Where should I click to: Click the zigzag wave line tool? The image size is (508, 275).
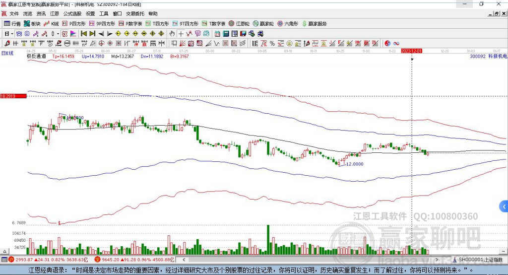click(217, 44)
